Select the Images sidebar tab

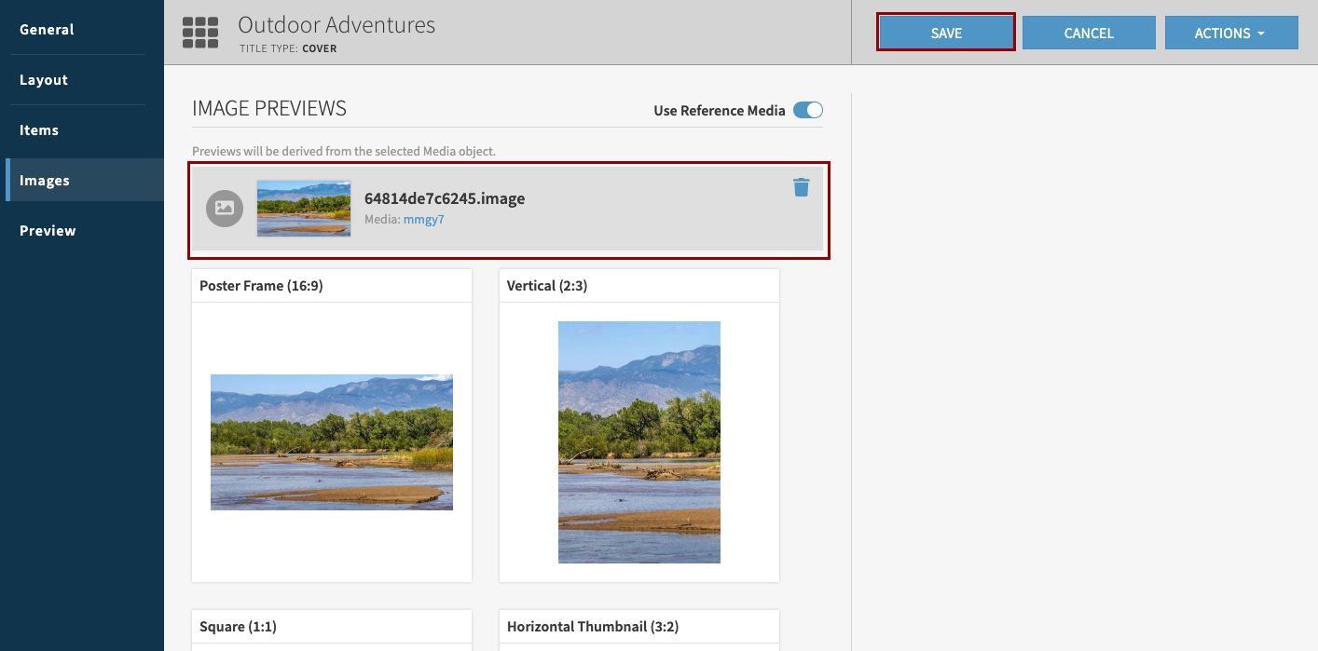[45, 181]
